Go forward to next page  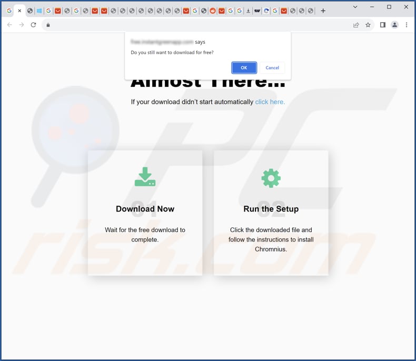[22, 25]
